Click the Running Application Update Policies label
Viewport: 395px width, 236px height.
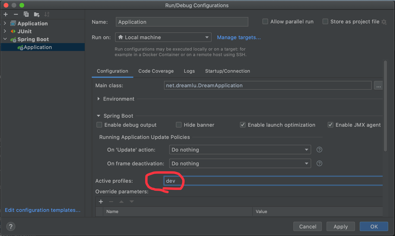pyautogui.click(x=144, y=137)
